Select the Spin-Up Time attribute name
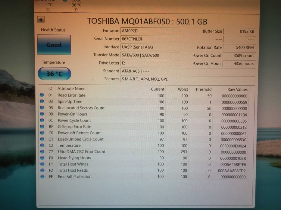This screenshot has width=281, height=210. [70, 101]
